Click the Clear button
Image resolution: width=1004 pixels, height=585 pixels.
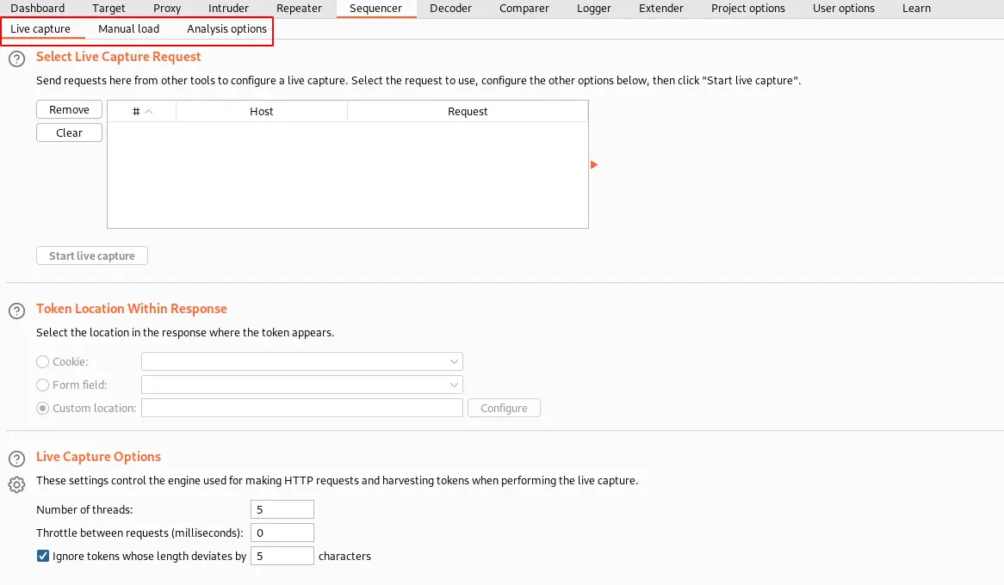[69, 133]
